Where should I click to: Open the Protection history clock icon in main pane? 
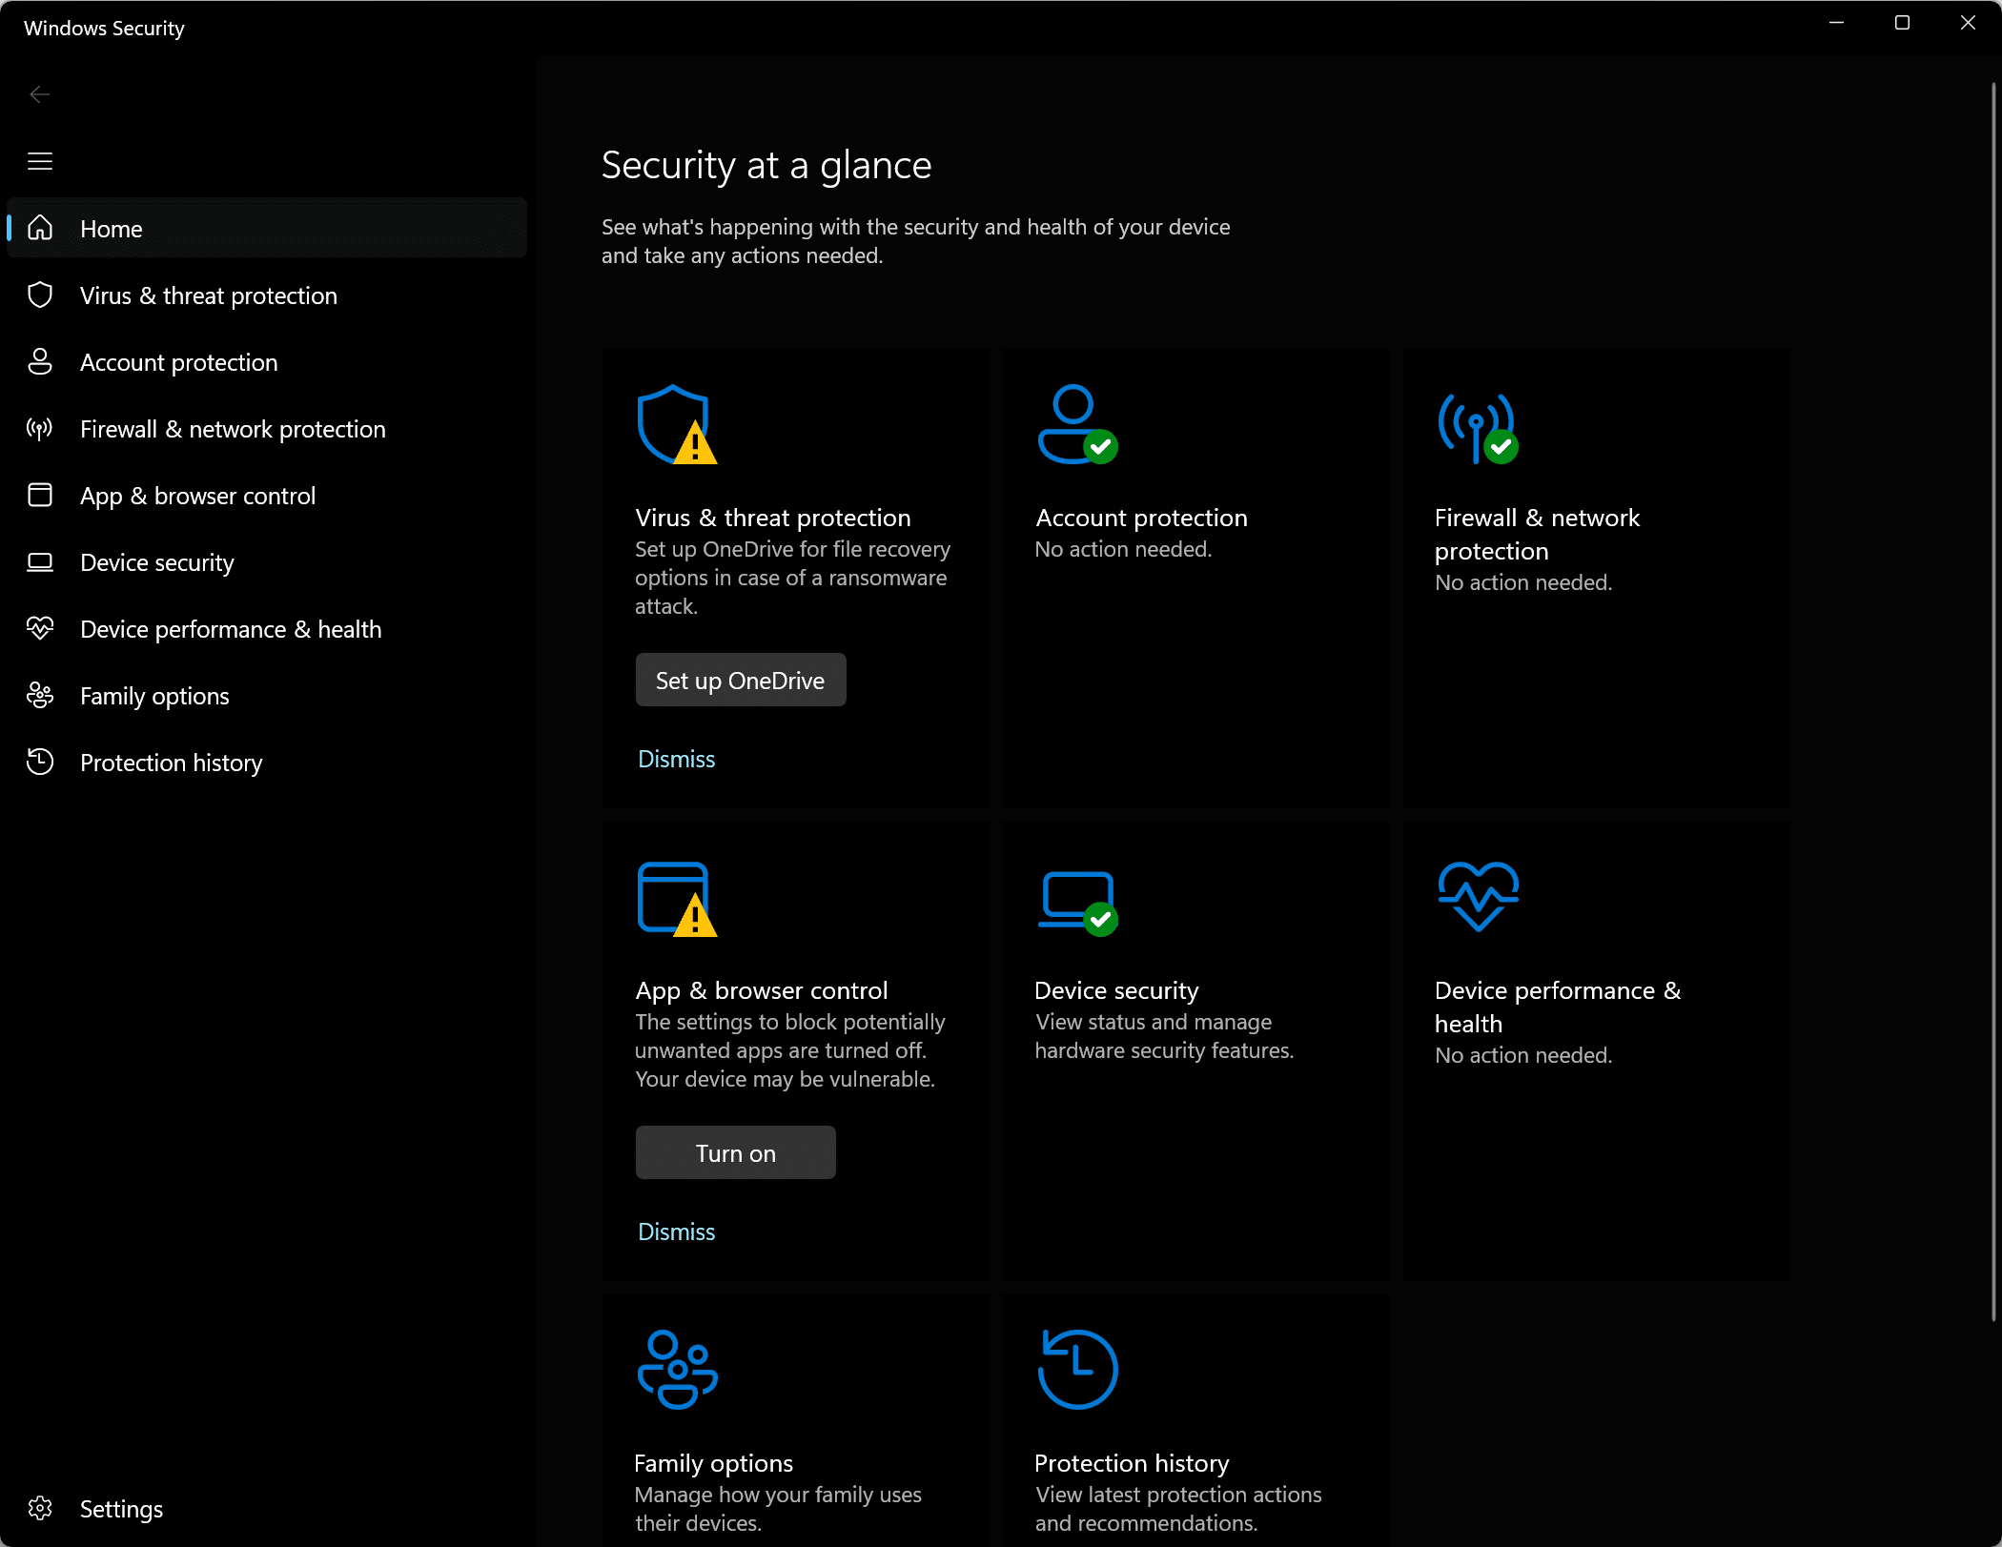click(x=1077, y=1370)
